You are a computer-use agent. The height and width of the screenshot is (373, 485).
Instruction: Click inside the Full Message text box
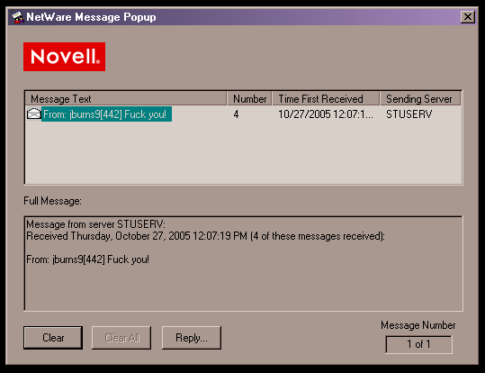click(244, 264)
